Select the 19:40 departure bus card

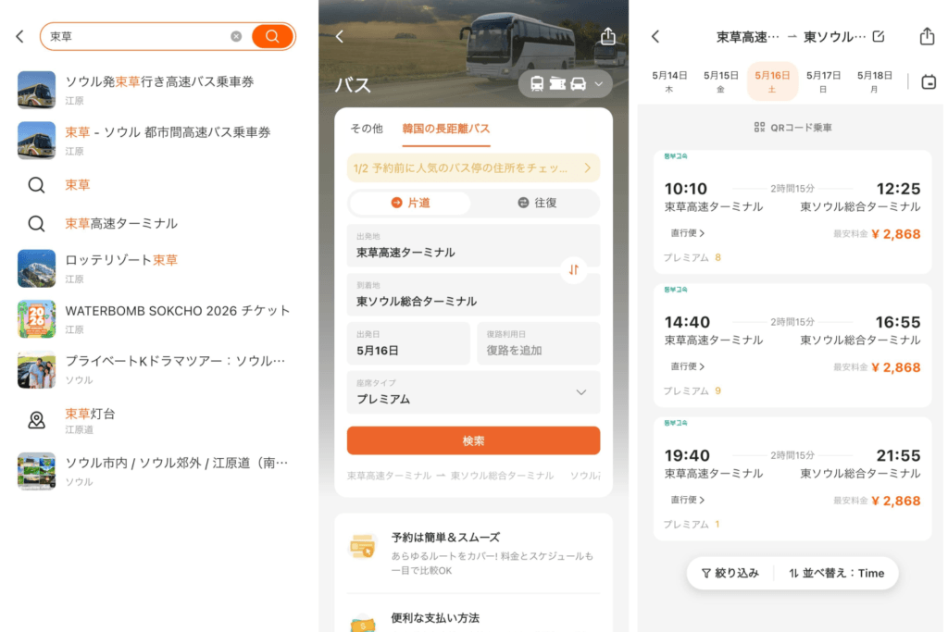[x=792, y=479]
